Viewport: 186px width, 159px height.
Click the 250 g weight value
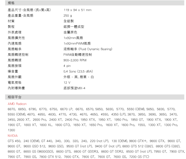[x=68, y=15]
